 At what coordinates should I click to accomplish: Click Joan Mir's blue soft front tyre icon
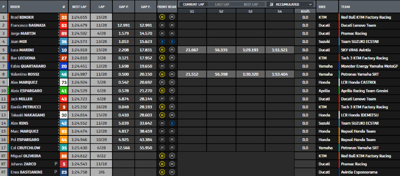[162, 42]
